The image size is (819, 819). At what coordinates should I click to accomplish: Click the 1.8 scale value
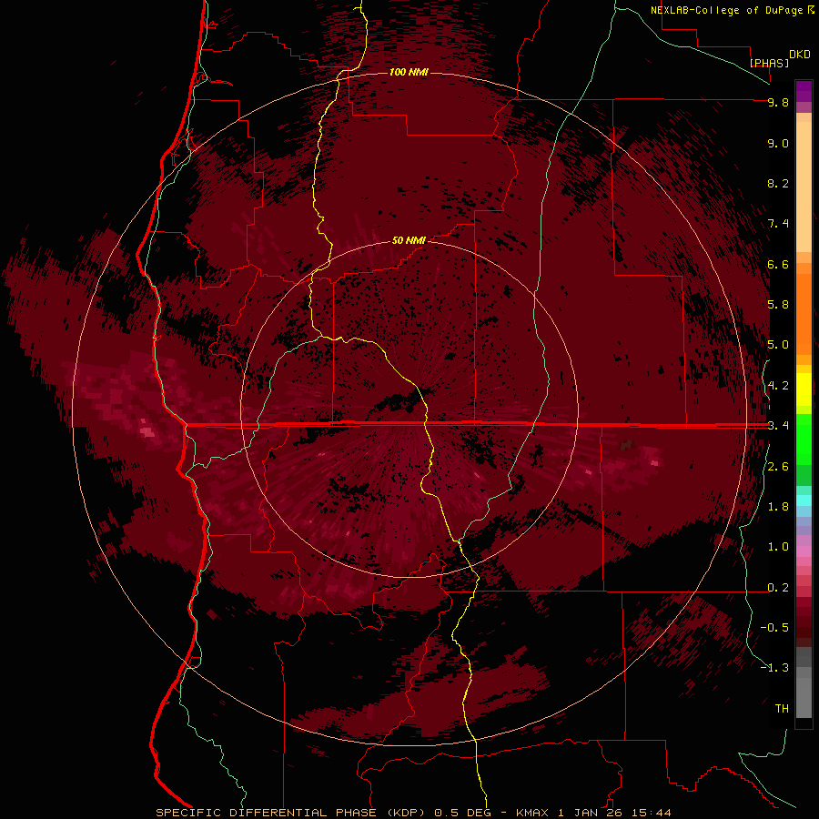778,507
